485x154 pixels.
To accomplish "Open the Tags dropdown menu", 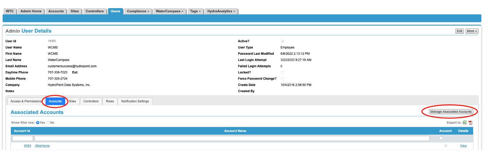I will pos(195,11).
